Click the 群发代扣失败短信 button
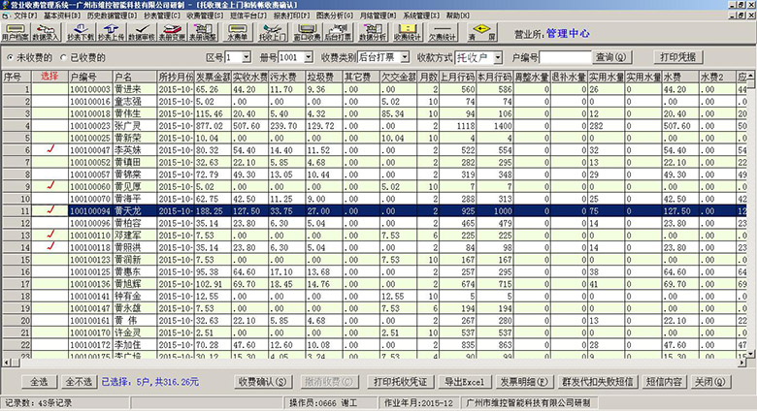This screenshot has width=757, height=411. [x=598, y=382]
